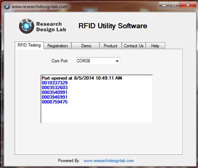This screenshot has height=168, width=198.
Task: Minimize the RFID Utility window
Action: tap(164, 5)
